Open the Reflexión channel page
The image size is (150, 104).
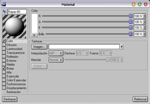12,57
